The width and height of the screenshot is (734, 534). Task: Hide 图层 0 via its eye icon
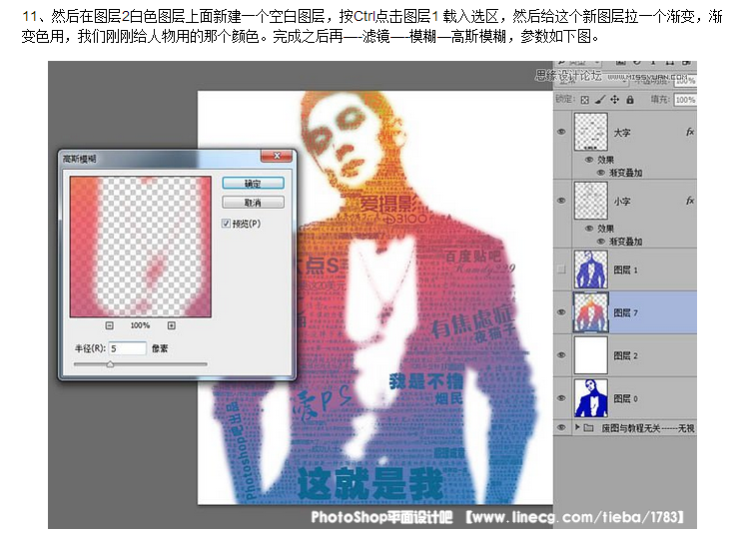561,398
